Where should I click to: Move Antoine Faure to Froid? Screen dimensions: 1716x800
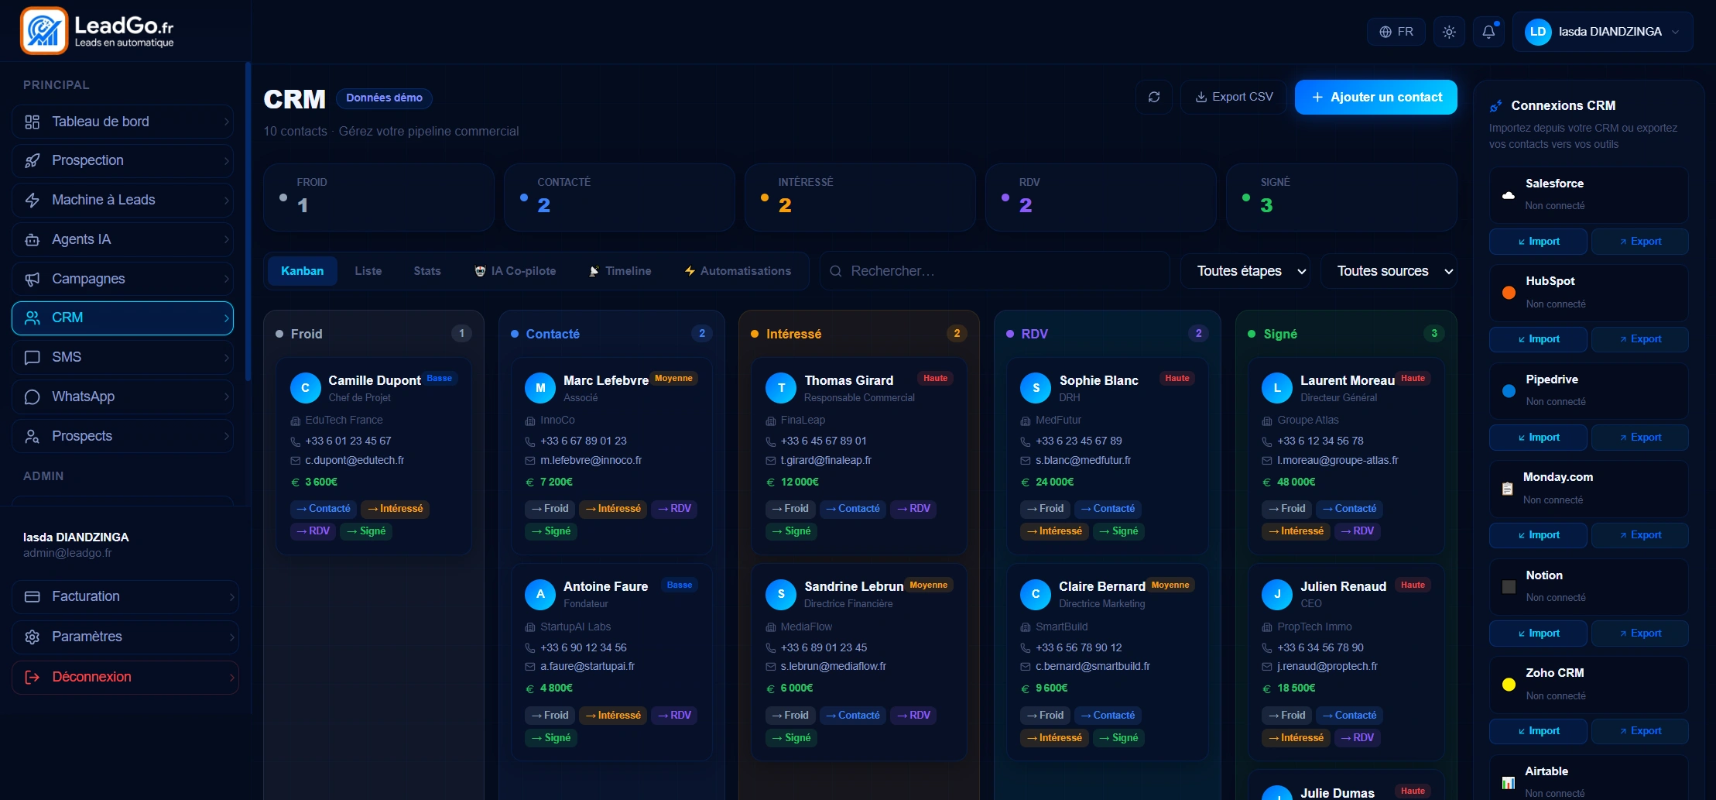(550, 716)
